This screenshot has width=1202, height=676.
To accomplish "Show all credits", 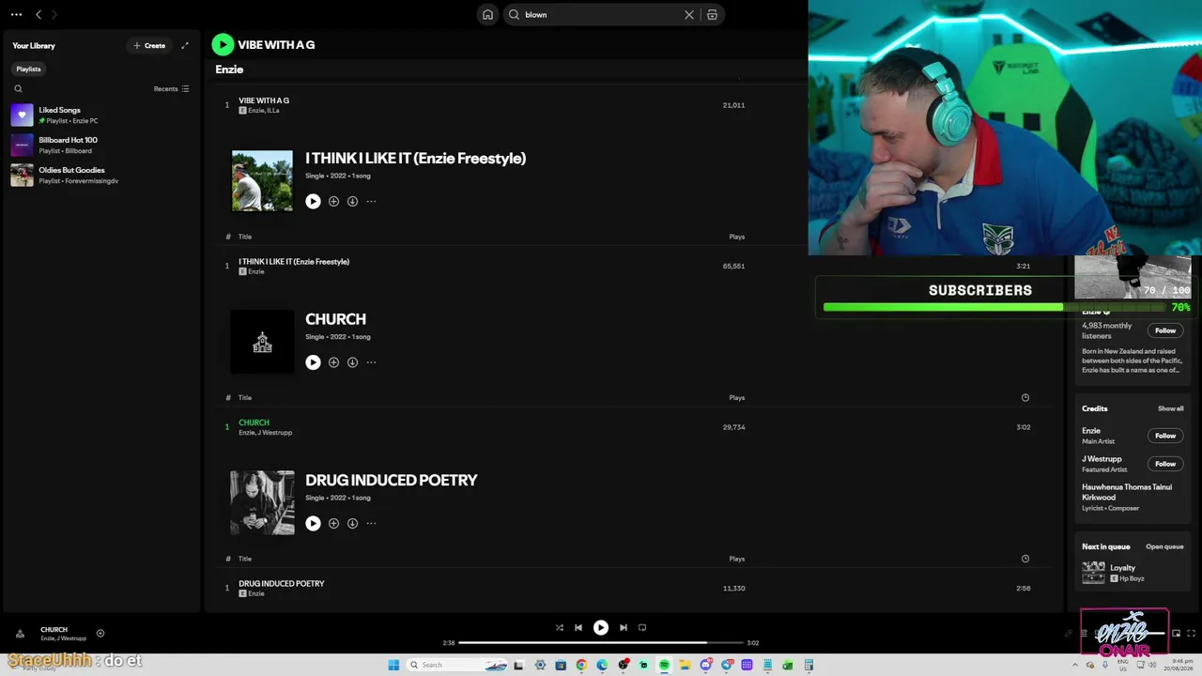I will point(1170,408).
